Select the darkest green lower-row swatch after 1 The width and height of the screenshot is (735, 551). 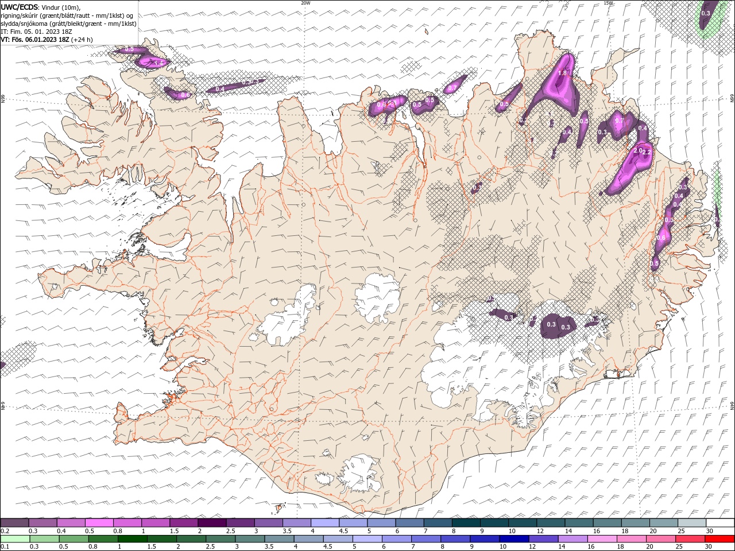[x=132, y=539]
